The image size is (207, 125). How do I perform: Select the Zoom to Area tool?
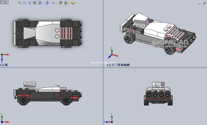point(24,3)
